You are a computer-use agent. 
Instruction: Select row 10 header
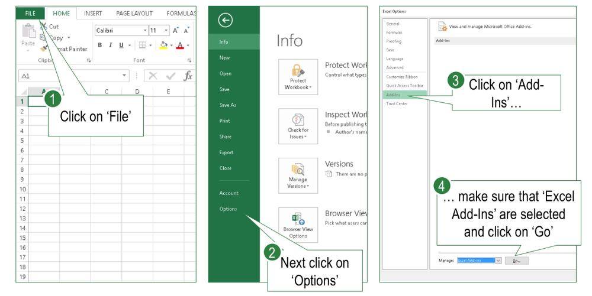pyautogui.click(x=22, y=189)
